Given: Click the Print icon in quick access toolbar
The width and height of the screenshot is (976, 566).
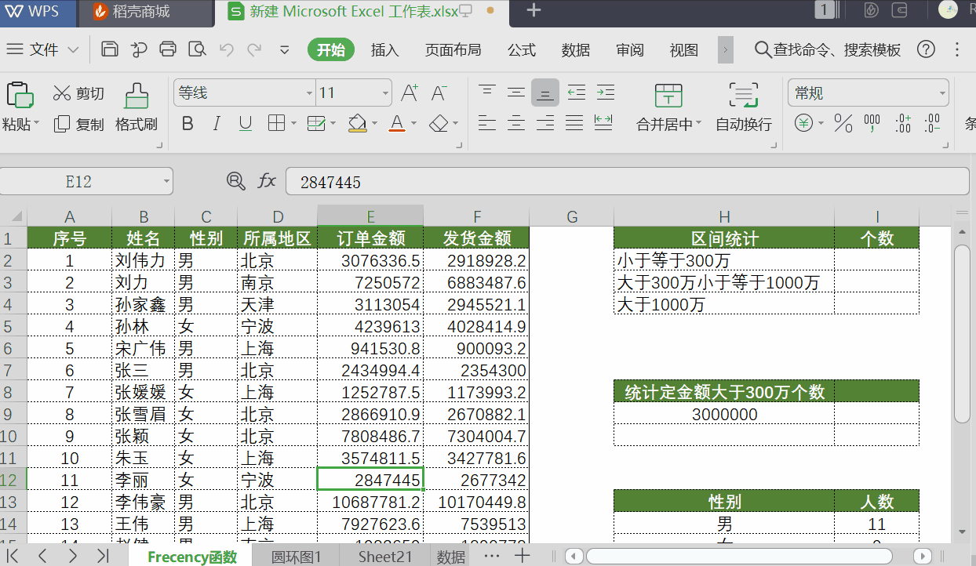Looking at the screenshot, I should (168, 49).
